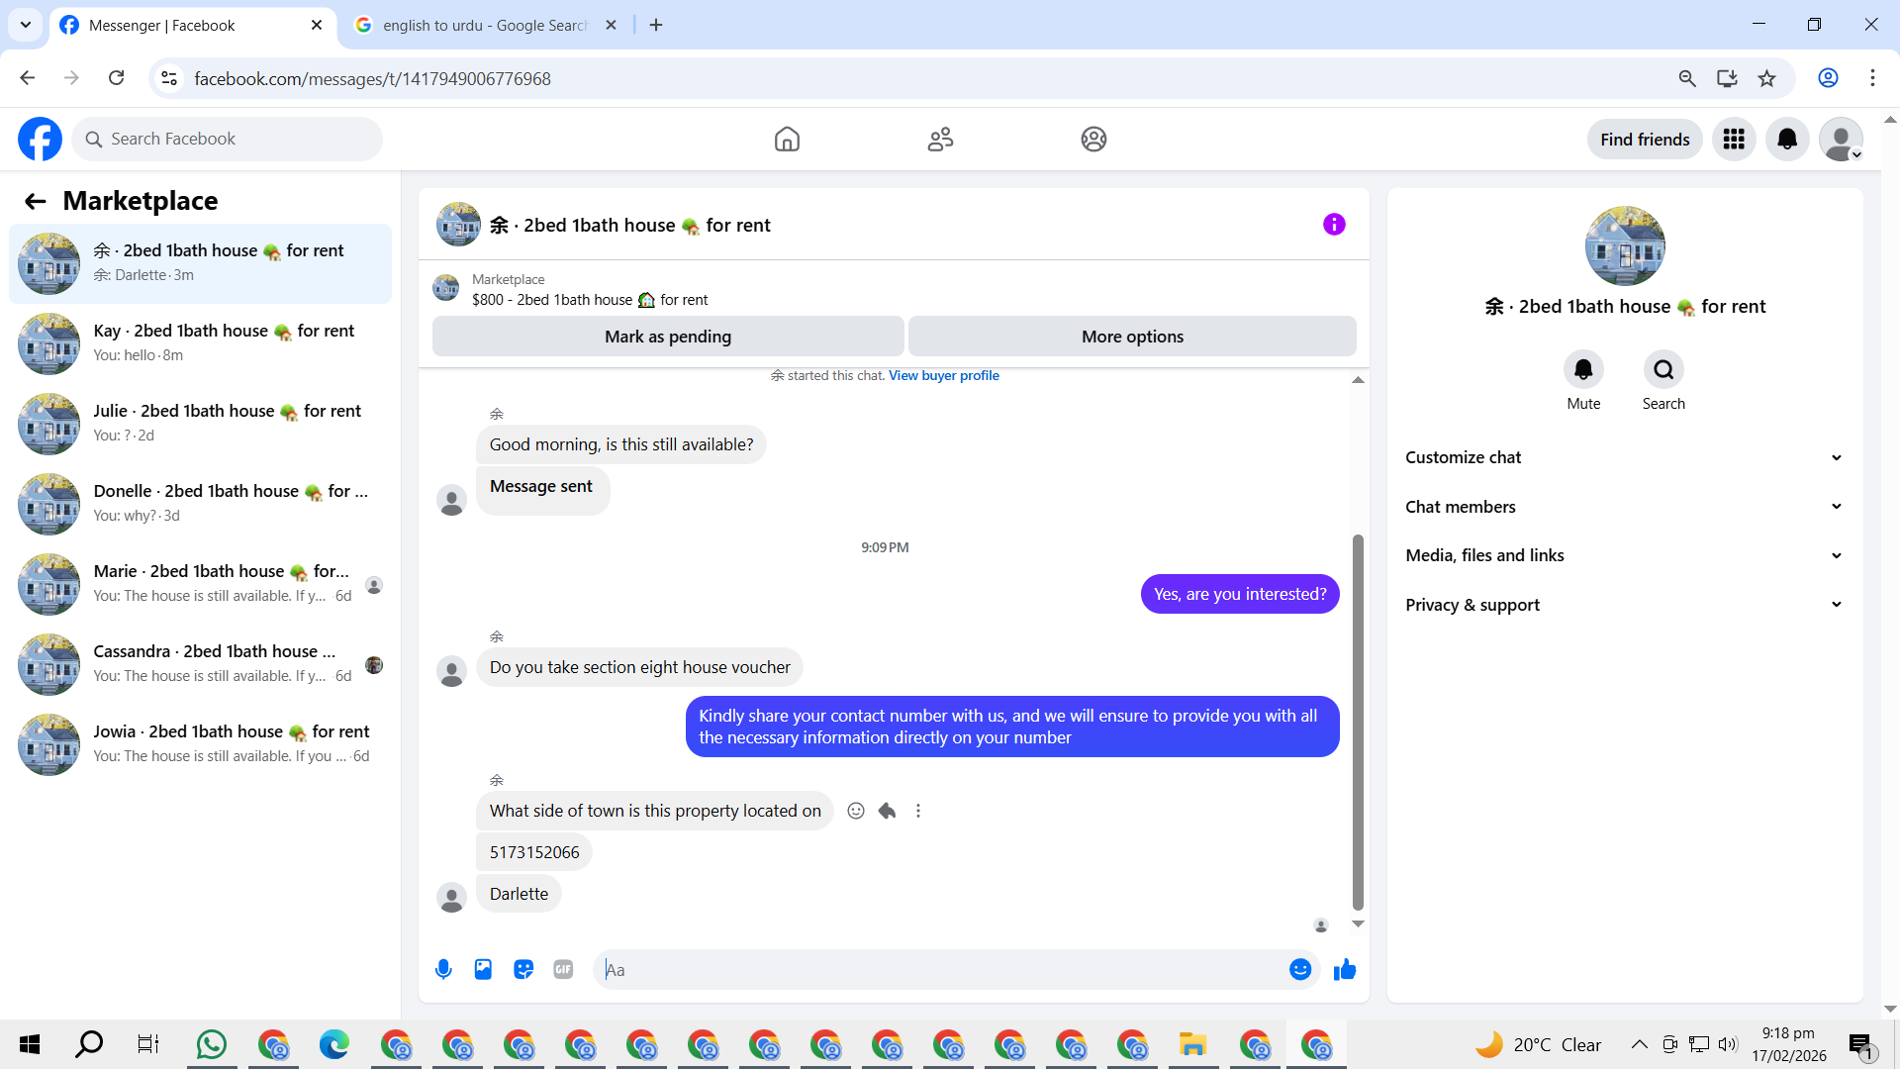Reply to the 'What side of town' message

887,811
